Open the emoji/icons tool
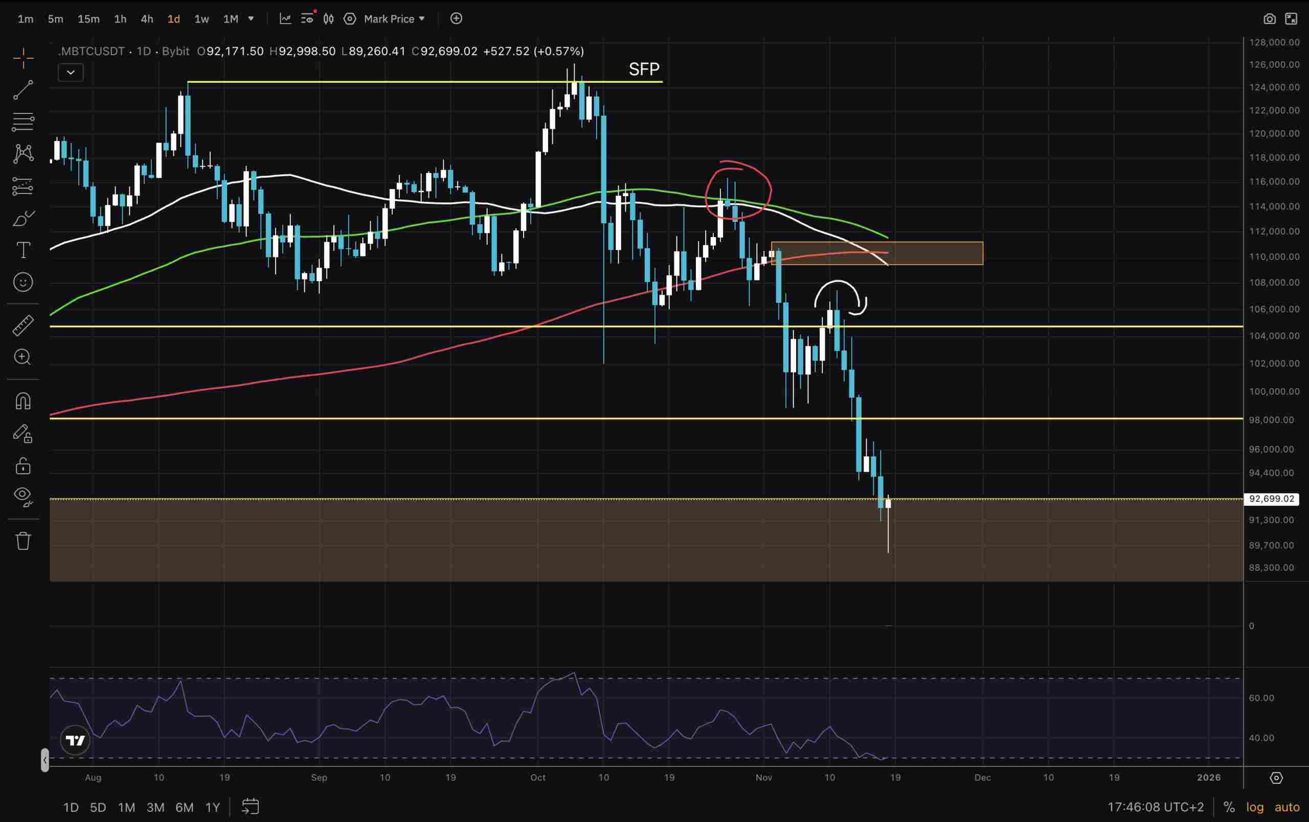The height and width of the screenshot is (822, 1309). 23,282
